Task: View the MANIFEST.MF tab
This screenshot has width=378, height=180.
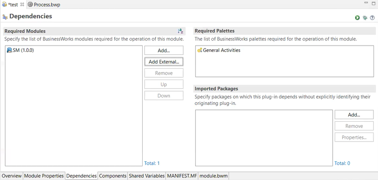Action: (x=182, y=176)
